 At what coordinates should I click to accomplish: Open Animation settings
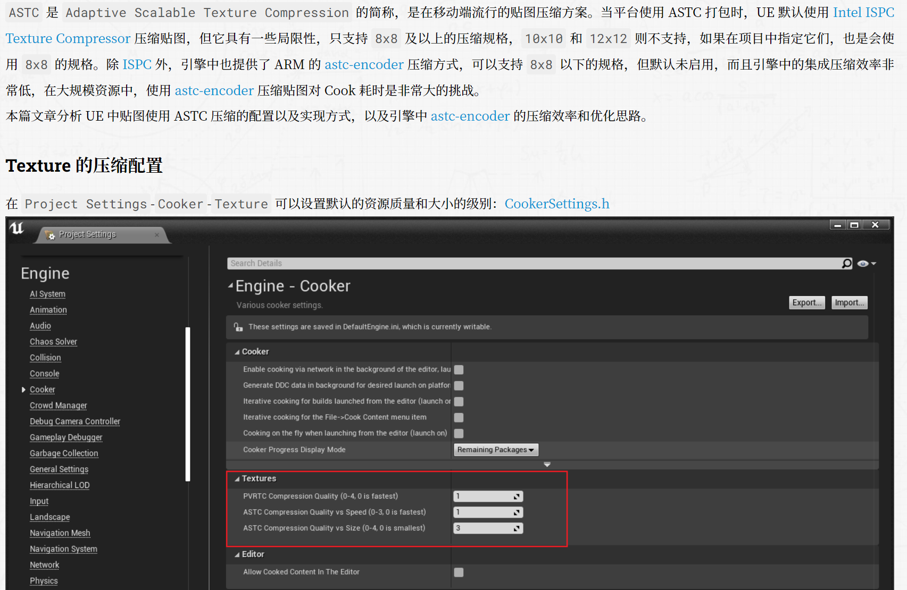click(48, 310)
